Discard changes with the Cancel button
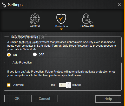 pos(44,99)
